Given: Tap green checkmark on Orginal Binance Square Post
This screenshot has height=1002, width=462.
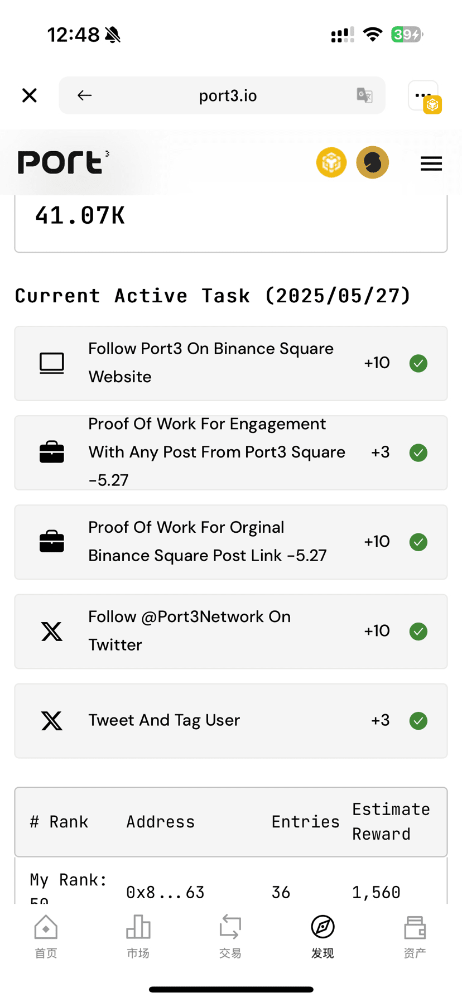Looking at the screenshot, I should click(x=418, y=542).
